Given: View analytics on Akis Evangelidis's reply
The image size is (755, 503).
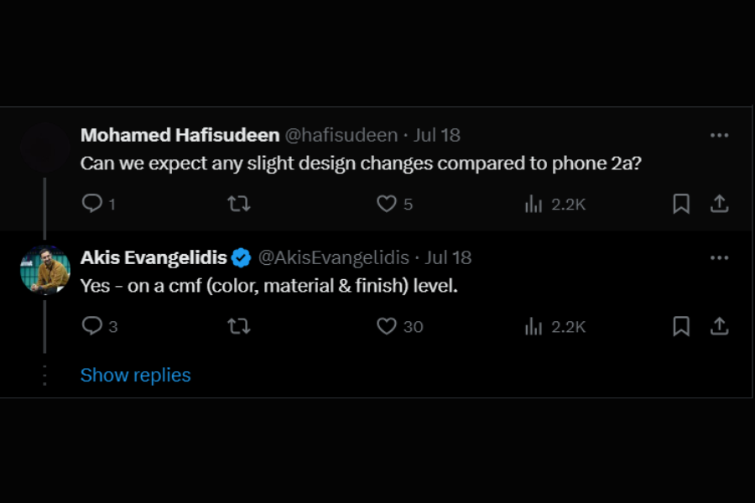Looking at the screenshot, I should pyautogui.click(x=534, y=326).
